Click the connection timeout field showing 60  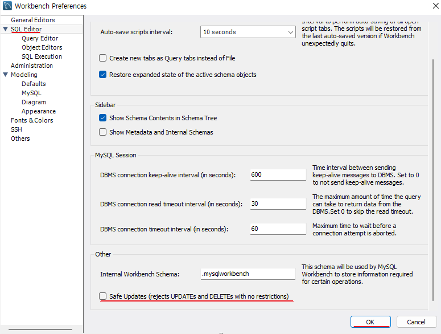[x=278, y=229]
